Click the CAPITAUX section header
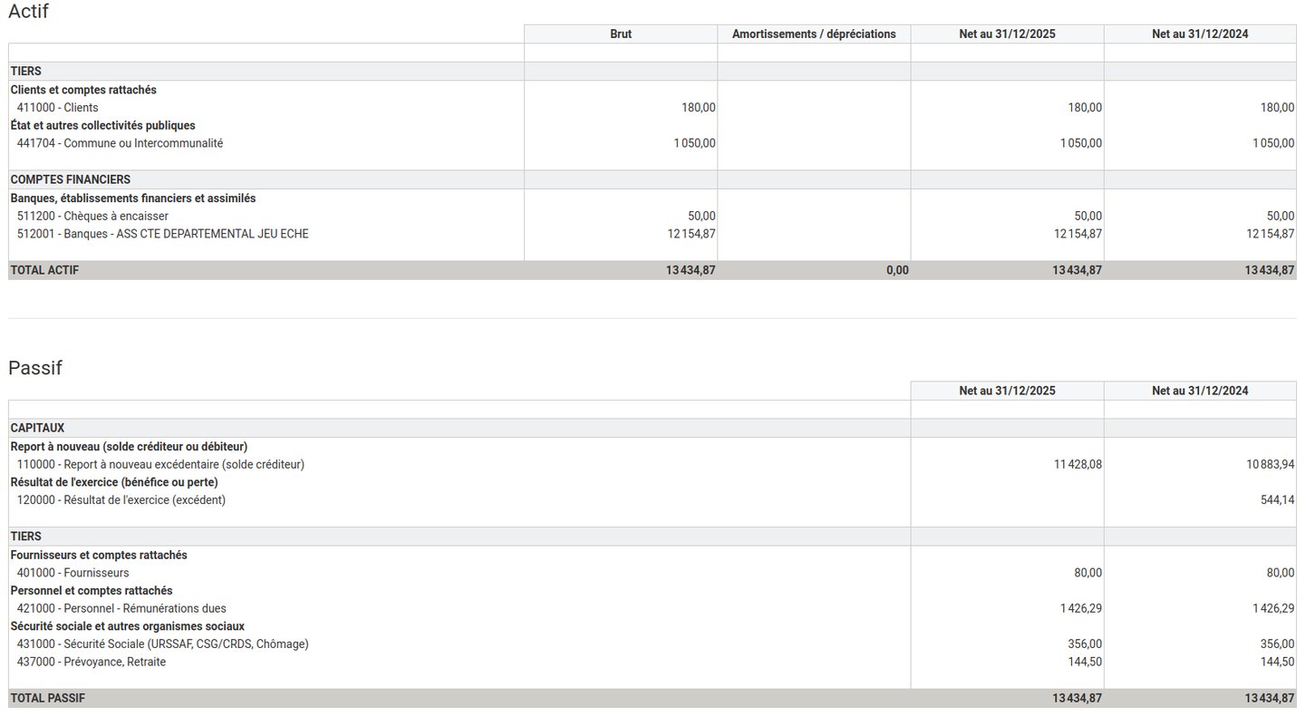The image size is (1305, 716). (37, 428)
